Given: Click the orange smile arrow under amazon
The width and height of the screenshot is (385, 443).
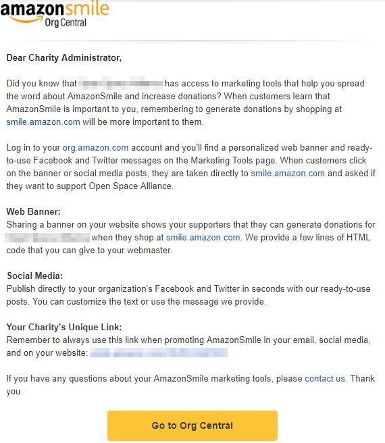Looking at the screenshot, I should tap(26, 19).
